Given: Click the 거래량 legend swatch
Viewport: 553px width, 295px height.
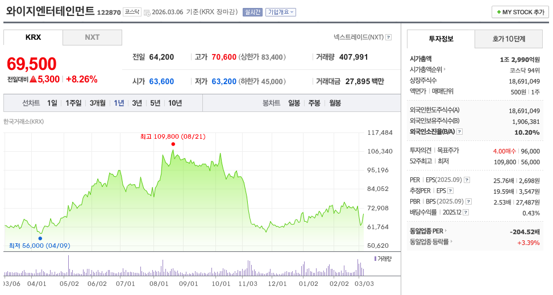Looking at the screenshot, I should [x=375, y=259].
